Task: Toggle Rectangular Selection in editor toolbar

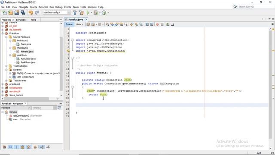Action: (126, 25)
